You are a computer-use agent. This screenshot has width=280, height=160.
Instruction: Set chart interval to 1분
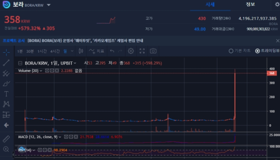point(20,51)
